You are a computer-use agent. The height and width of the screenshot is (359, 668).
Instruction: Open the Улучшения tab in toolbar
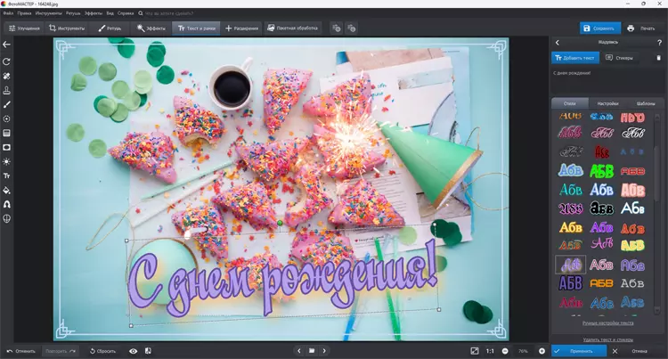[24, 29]
